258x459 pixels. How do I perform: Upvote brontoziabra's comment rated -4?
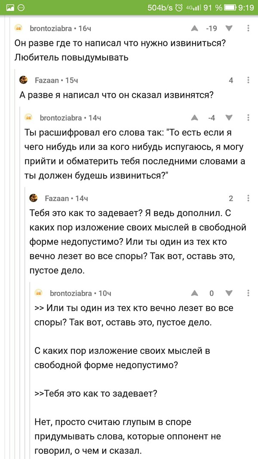pos(194,118)
